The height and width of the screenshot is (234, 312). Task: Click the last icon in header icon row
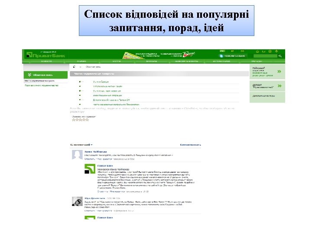coord(276,51)
